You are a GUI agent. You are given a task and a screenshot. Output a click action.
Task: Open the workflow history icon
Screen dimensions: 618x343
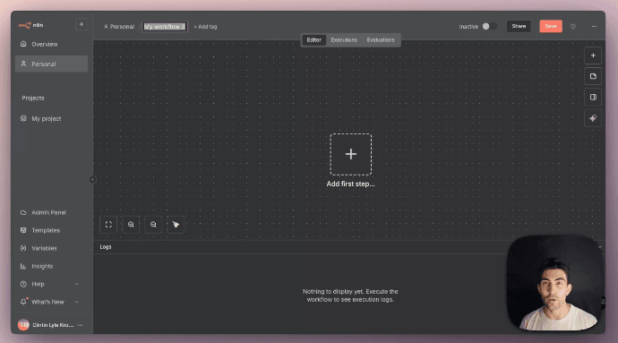click(573, 26)
